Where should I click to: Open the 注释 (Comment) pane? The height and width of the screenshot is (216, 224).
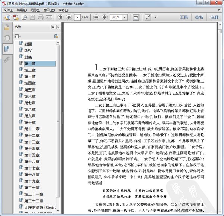(214, 18)
